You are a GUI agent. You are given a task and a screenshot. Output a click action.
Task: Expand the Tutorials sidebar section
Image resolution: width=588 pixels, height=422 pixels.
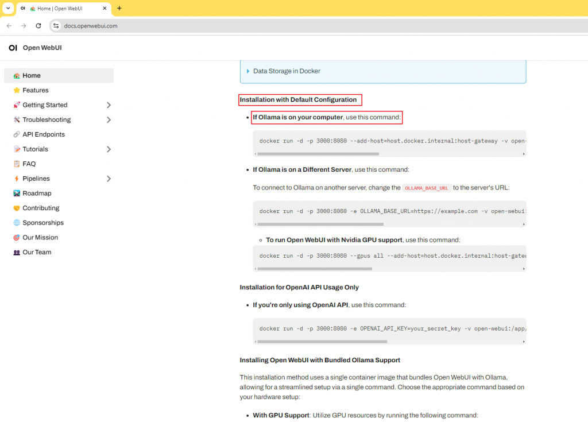109,149
